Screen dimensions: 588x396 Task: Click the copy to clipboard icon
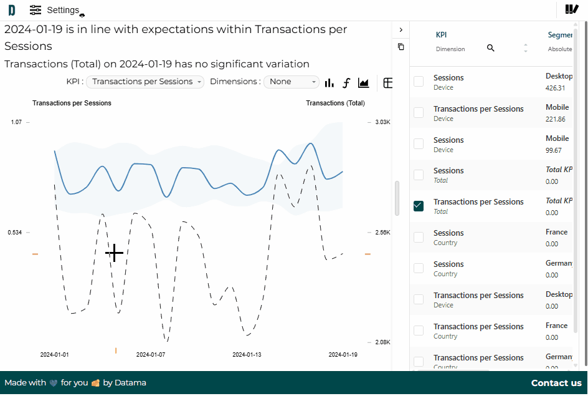[401, 47]
